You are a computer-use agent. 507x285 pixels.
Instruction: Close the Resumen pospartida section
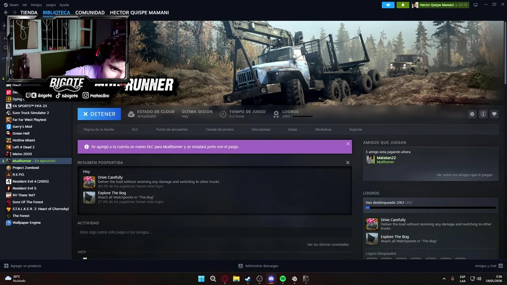[348, 163]
